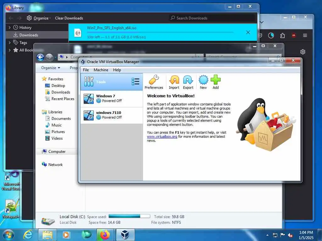Switch to VirtualBox on the taskbar
Viewport: 322px width, 241px height.
coord(125,235)
